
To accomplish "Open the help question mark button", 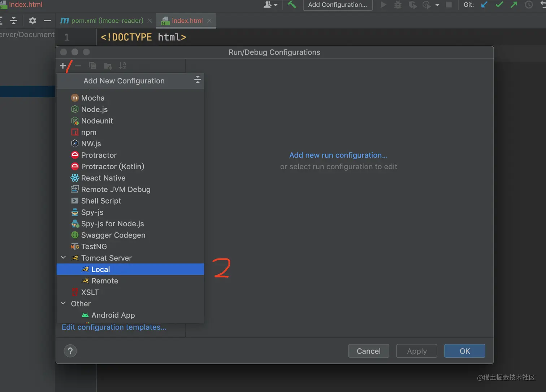I will coord(70,351).
